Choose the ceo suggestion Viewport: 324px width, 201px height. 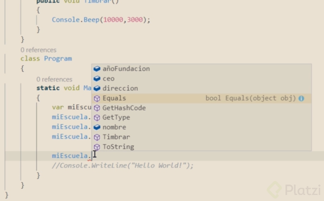pyautogui.click(x=201, y=78)
